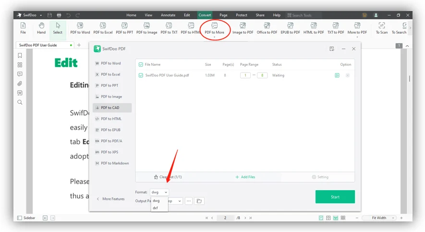Click the Add Files link
Screen dimensions: 425x232
[245, 177]
